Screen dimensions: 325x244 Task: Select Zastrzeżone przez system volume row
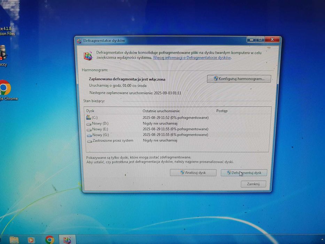point(177,140)
